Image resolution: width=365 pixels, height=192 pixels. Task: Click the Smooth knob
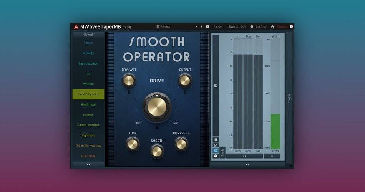(x=157, y=152)
